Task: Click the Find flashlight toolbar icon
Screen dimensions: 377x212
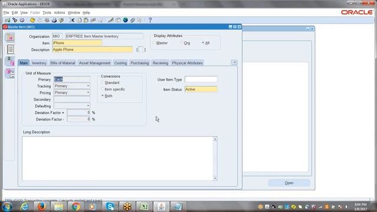Action: (15, 20)
